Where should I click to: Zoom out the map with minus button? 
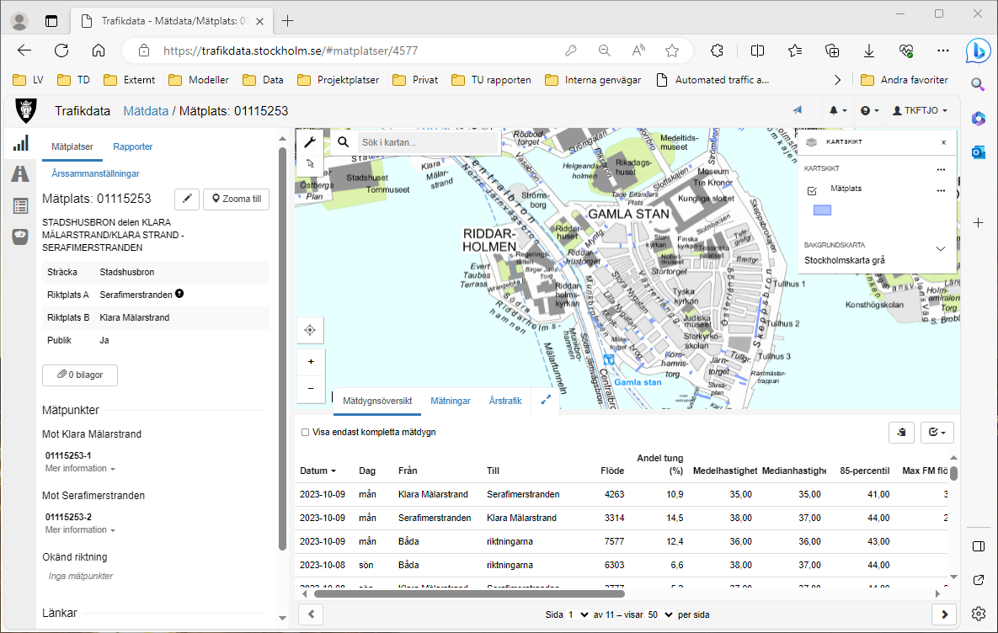click(x=310, y=388)
